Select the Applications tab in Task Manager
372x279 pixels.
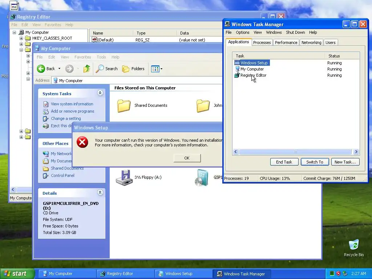click(238, 42)
